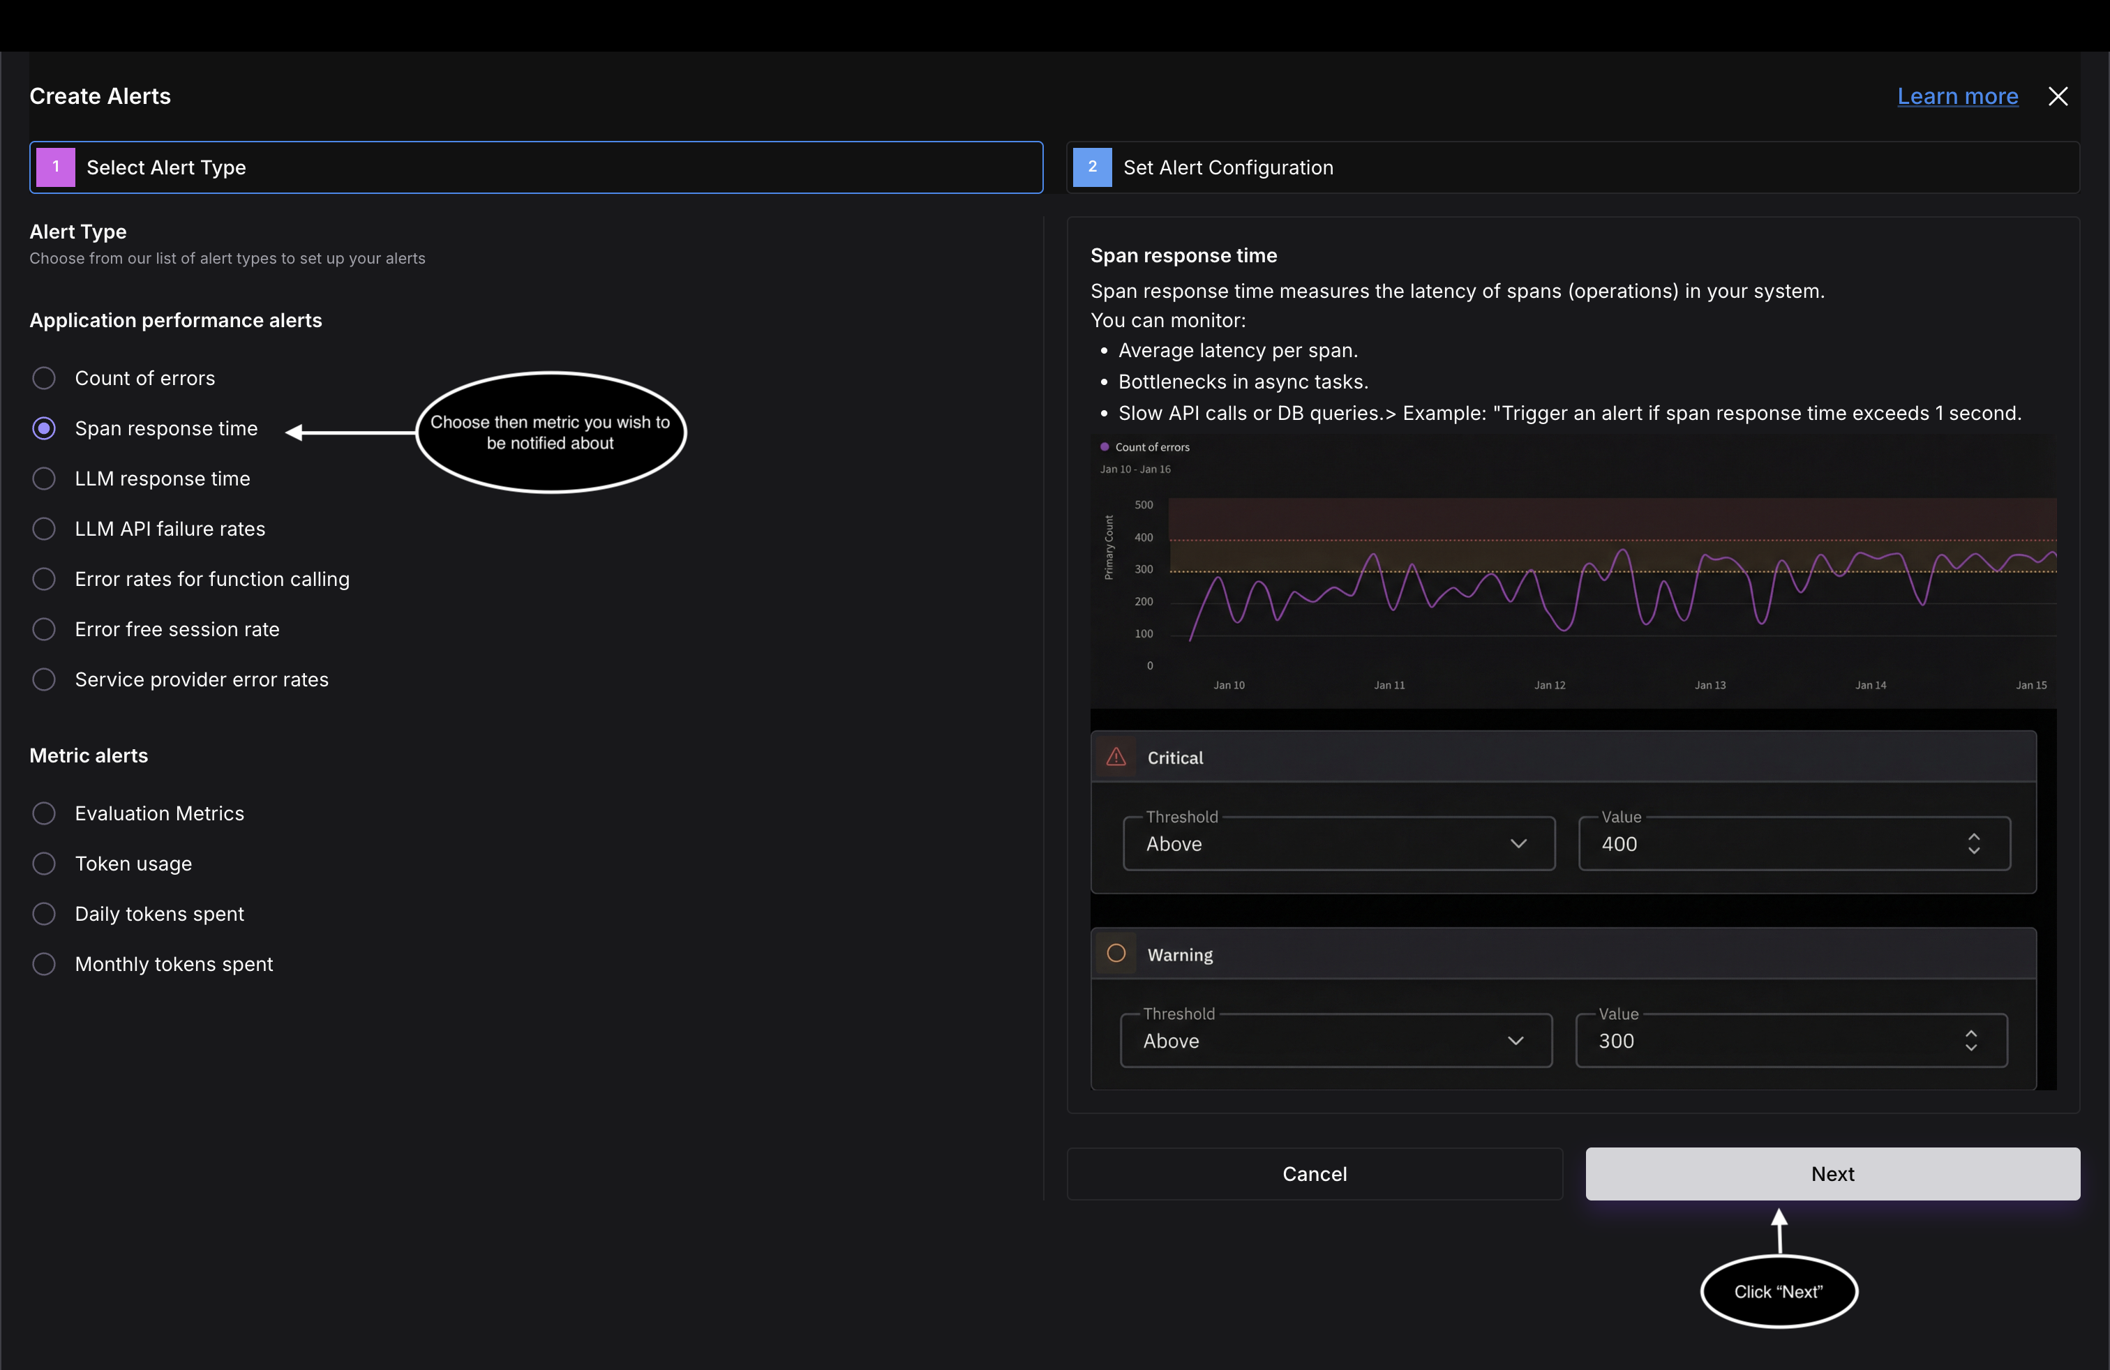Select Daily tokens spent option

[43, 914]
